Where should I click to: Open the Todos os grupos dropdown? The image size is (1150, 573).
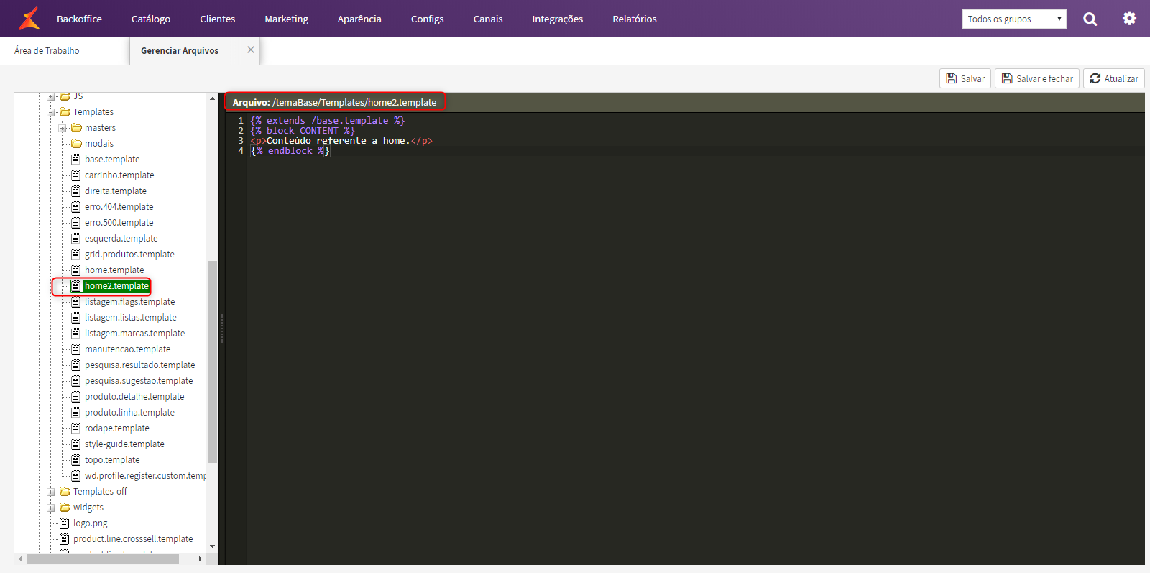[1014, 19]
